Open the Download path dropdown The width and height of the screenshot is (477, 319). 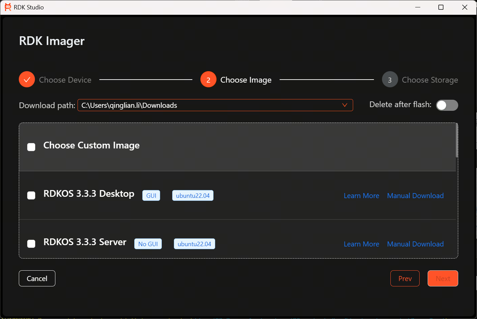(x=345, y=105)
